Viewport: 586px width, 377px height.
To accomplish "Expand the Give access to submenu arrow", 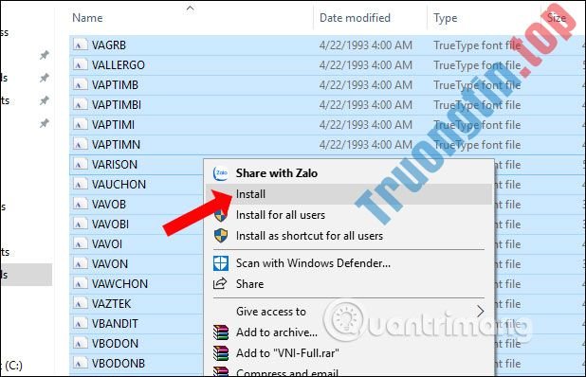I will coord(481,311).
